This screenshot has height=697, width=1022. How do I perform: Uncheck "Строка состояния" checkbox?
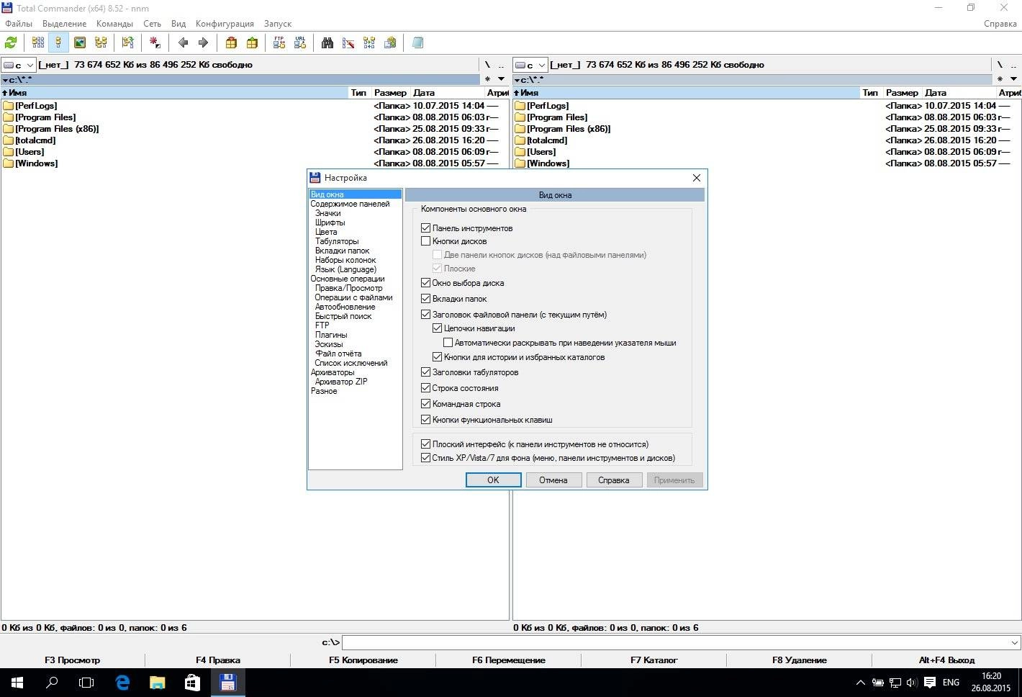tap(425, 388)
